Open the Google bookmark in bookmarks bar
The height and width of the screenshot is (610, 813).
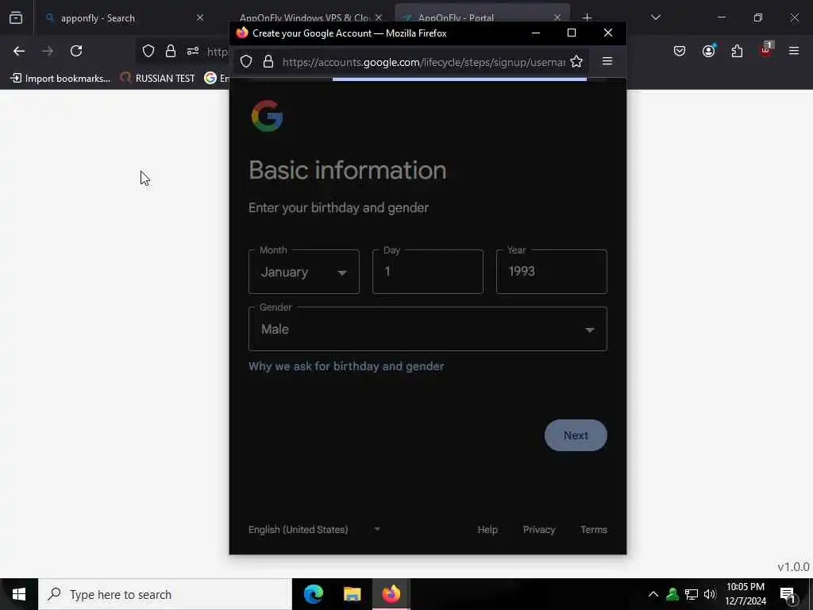(217, 79)
